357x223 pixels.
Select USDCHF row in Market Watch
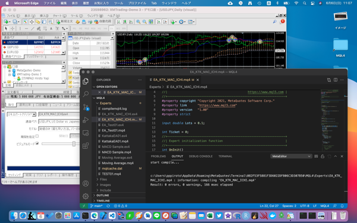point(32,42)
